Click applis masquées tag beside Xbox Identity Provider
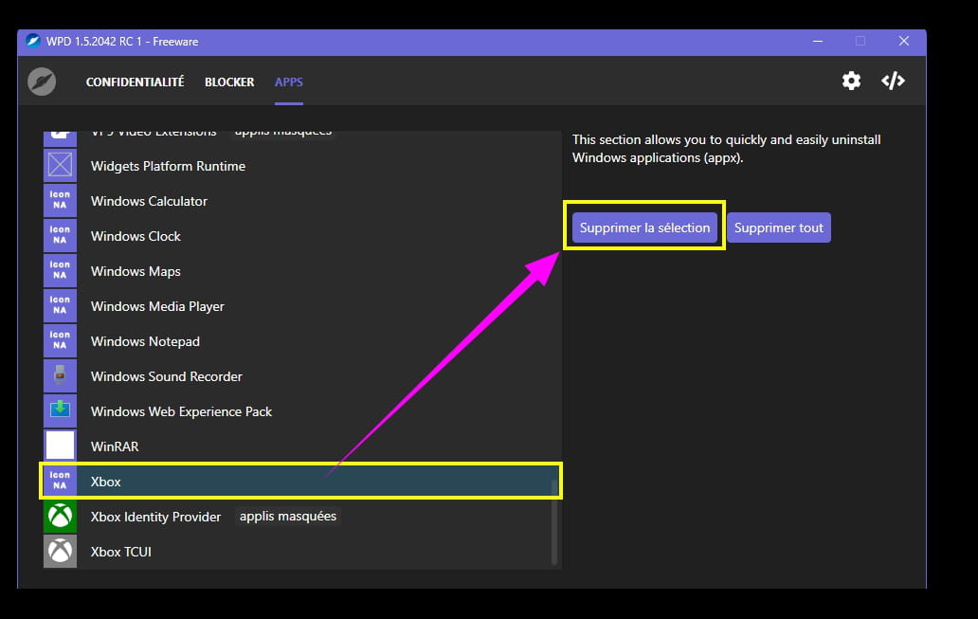The height and width of the screenshot is (619, 978). coord(288,516)
